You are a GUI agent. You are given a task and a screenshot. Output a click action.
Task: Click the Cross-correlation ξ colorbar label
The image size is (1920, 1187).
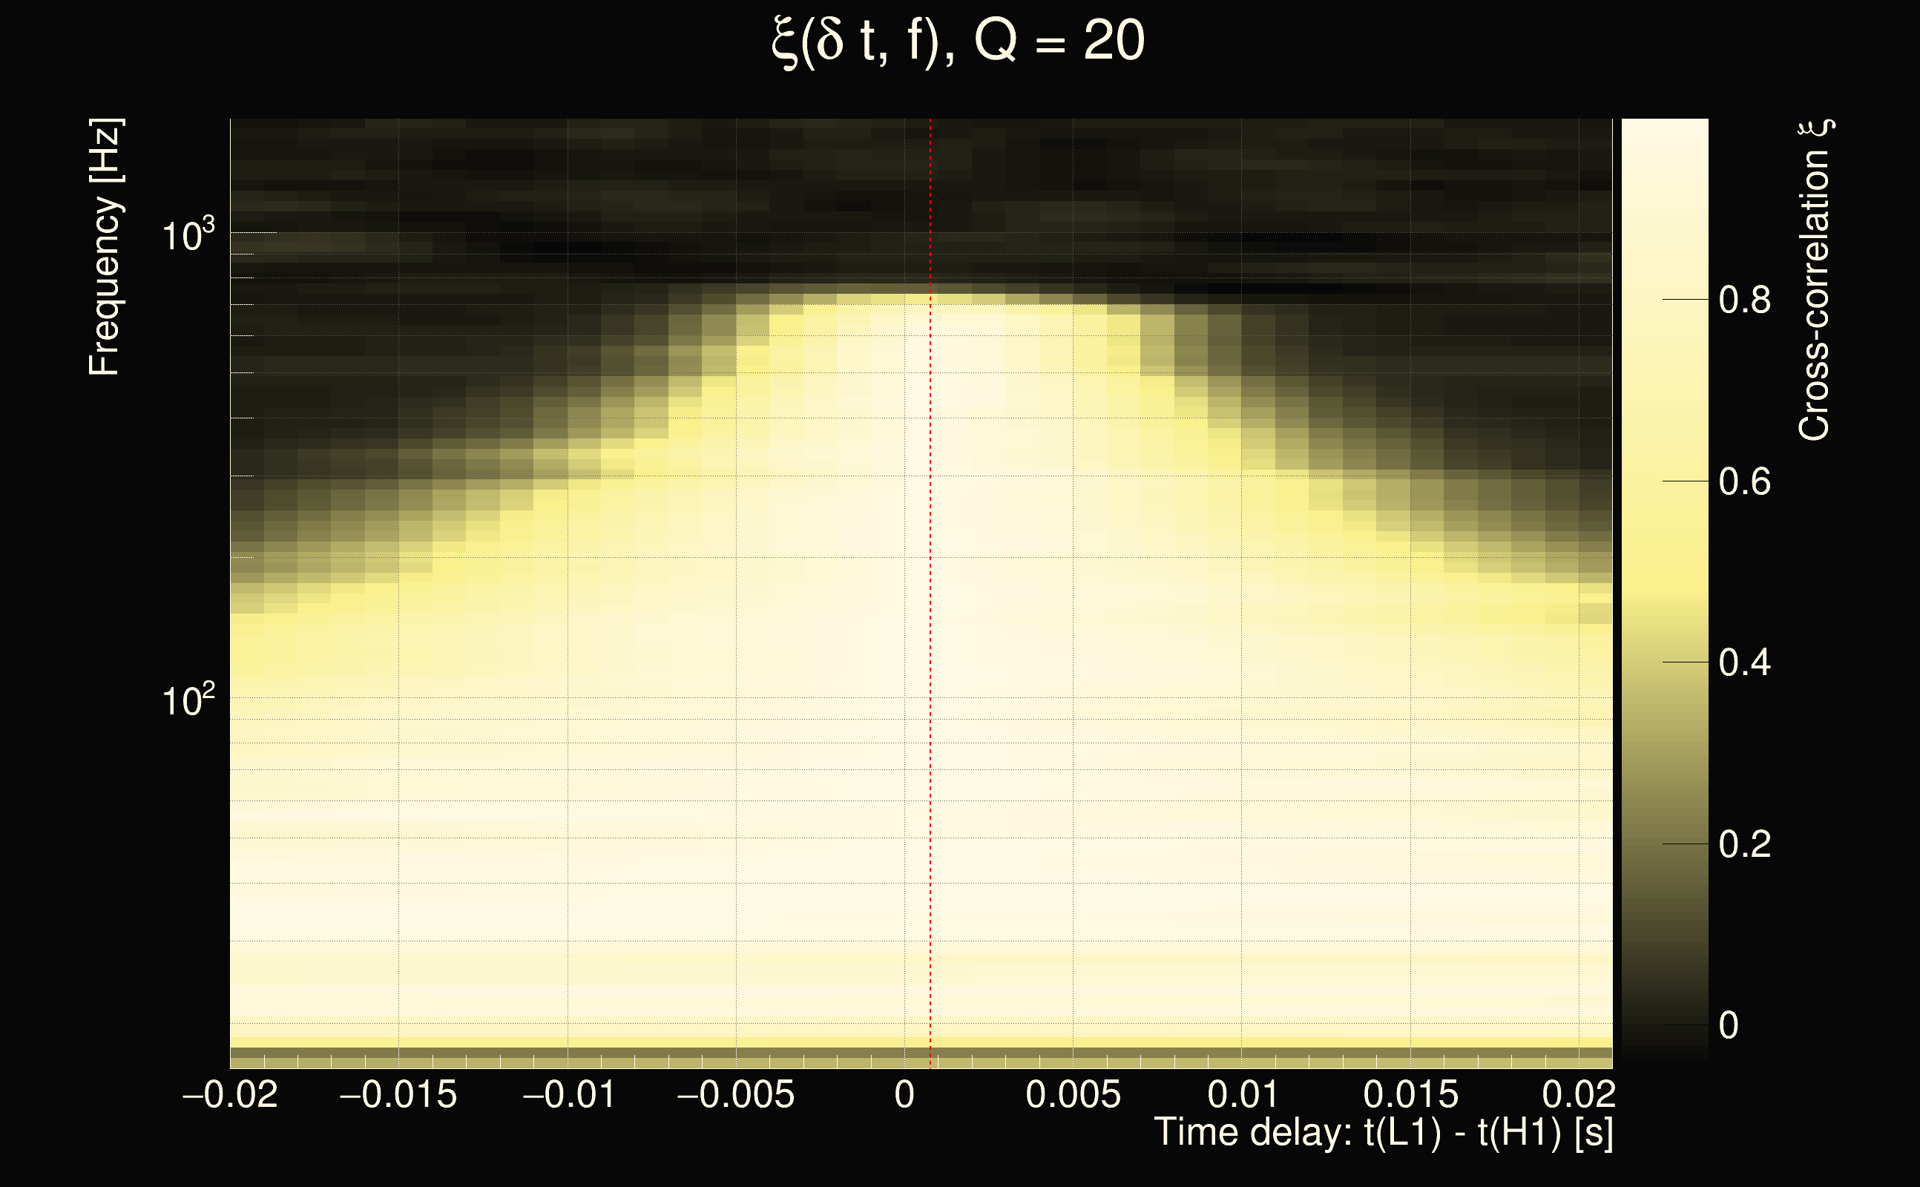click(1815, 280)
